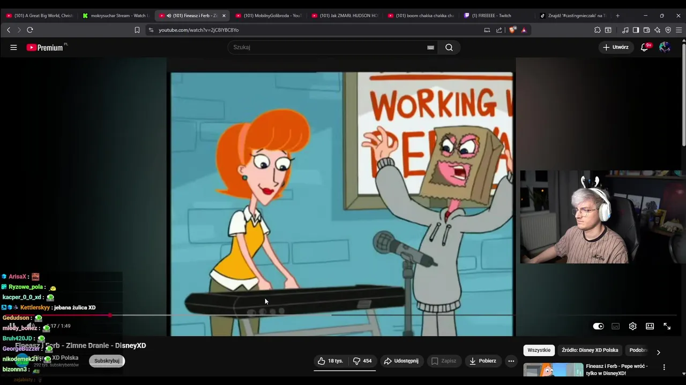Close the Fineasz i Ferb tab

pyautogui.click(x=224, y=16)
